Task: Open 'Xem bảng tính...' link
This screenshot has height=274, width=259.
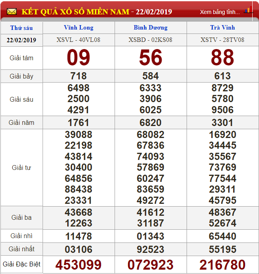Action: [x=220, y=12]
